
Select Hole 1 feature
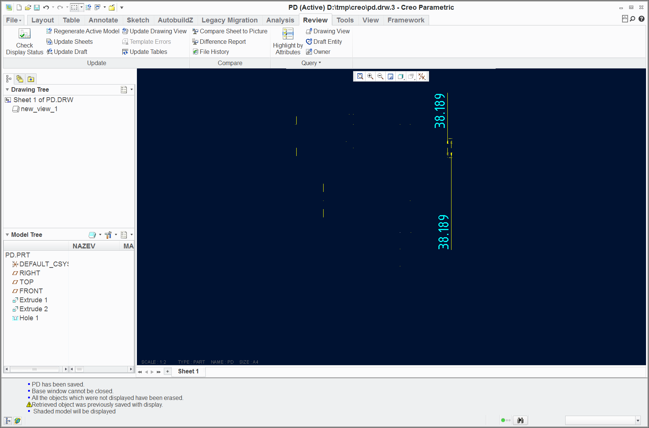point(25,318)
